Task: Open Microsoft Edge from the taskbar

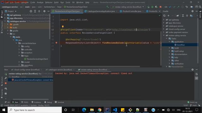Action: pos(84,110)
